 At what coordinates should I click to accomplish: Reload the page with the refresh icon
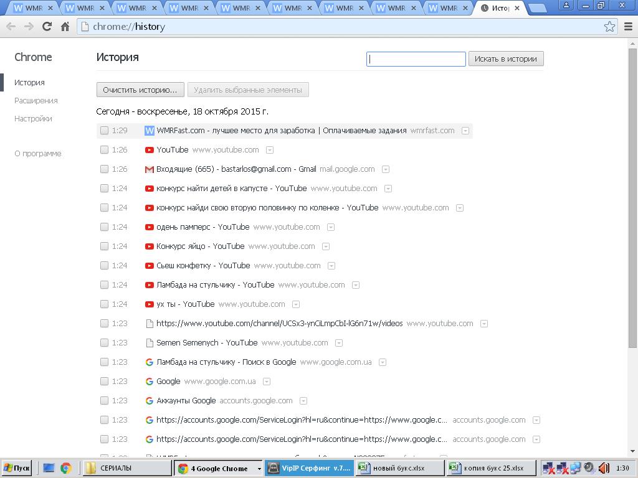[47, 26]
